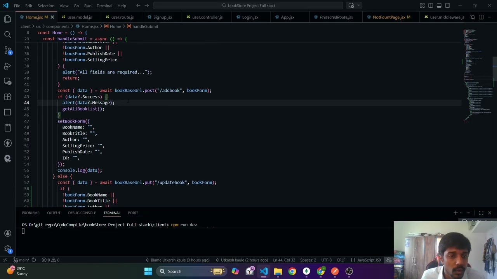Open Google Chrome from the taskbar
This screenshot has width=497, height=279.
[292, 271]
